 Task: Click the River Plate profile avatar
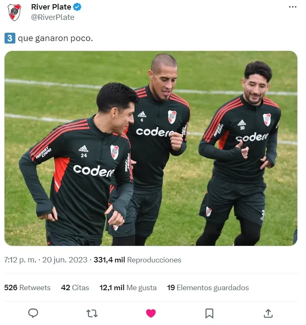click(14, 12)
